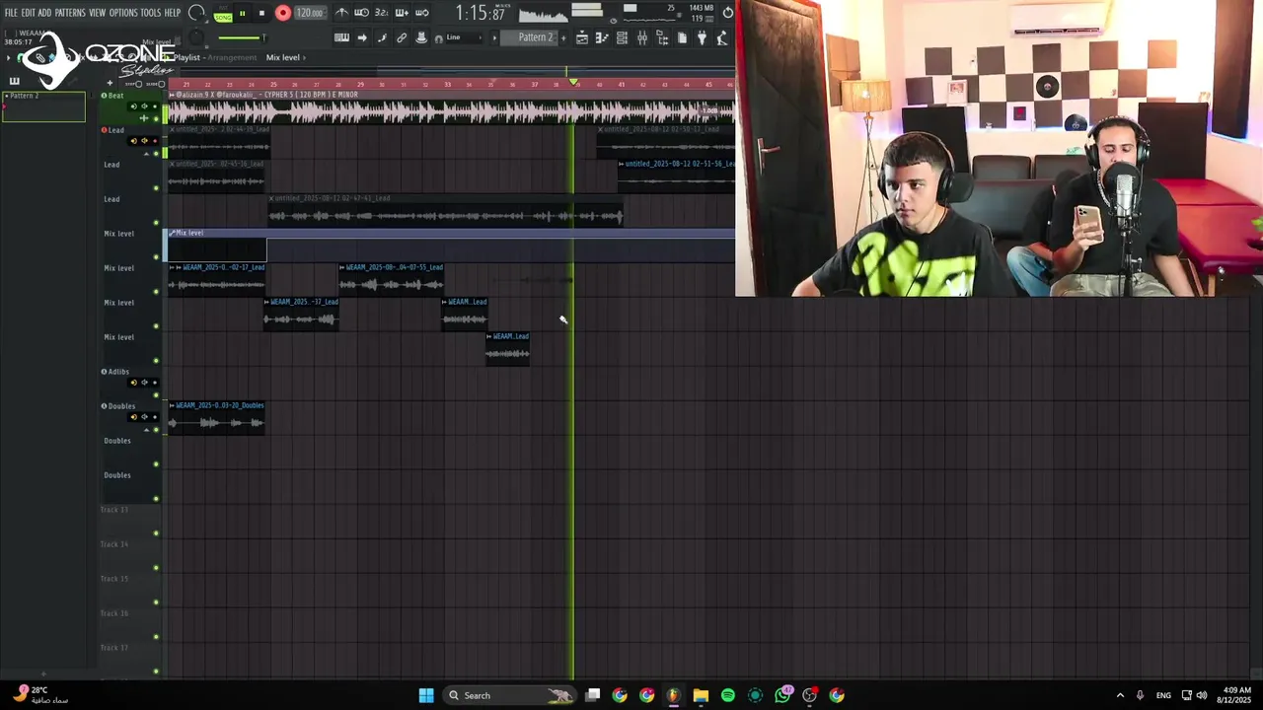This screenshot has width=1263, height=710.
Task: Open the project info page icon
Action: click(682, 37)
